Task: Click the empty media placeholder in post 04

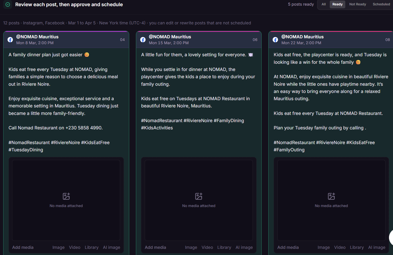Action: pos(66,200)
